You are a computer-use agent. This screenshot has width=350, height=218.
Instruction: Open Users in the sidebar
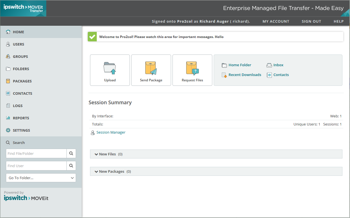click(19, 44)
